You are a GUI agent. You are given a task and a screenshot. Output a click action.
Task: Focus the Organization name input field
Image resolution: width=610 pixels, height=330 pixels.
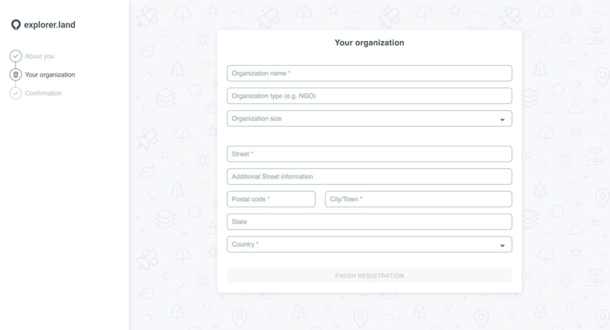point(369,73)
